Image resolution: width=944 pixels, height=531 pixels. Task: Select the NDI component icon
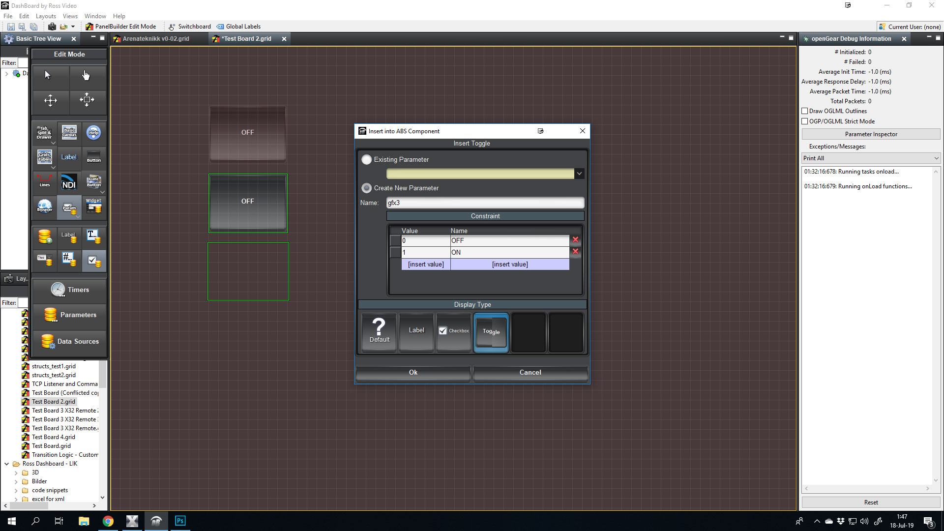click(x=69, y=181)
